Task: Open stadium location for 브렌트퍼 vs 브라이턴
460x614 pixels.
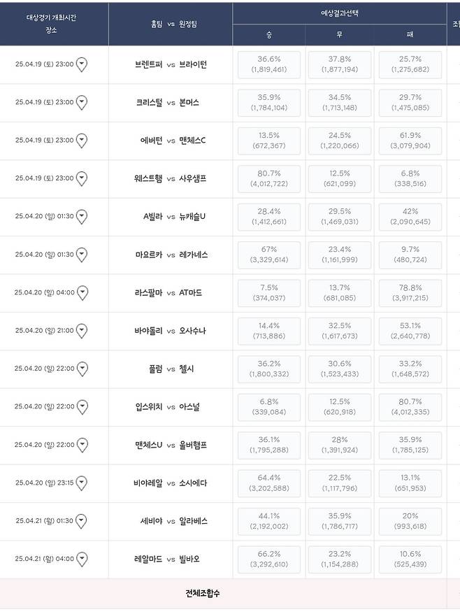Action: [84, 64]
